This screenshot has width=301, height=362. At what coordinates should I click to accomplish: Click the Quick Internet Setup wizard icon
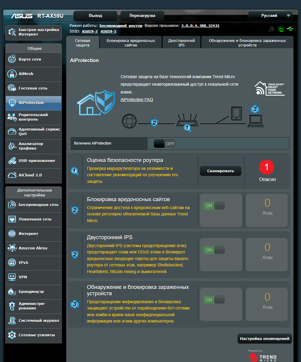12,32
